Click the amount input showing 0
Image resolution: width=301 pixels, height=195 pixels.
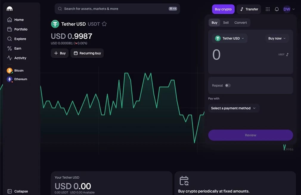click(x=216, y=55)
